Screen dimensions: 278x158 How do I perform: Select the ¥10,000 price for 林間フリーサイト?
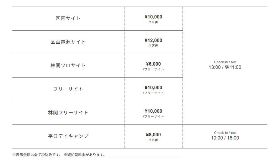tap(153, 111)
